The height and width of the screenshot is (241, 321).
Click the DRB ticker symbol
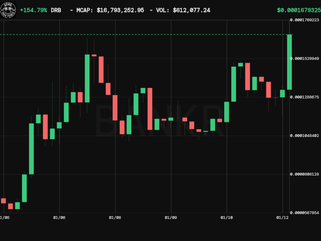56,10
